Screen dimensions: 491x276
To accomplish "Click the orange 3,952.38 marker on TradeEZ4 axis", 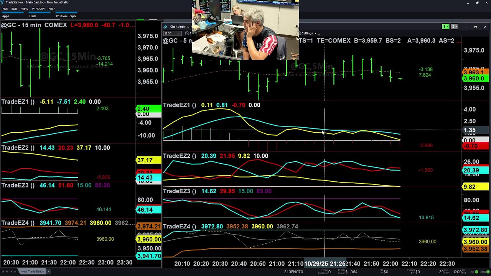I will (x=475, y=249).
